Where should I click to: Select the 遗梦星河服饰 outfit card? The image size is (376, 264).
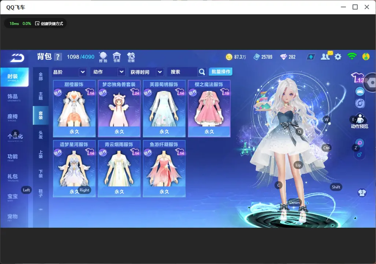coord(74,169)
